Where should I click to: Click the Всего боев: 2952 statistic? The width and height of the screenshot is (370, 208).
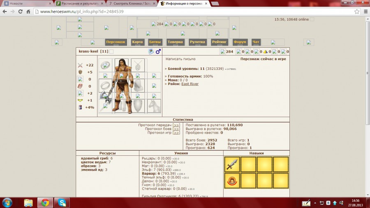coord(201,140)
